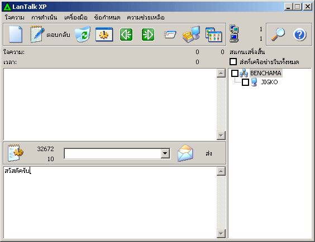Open the ข้อกำหนด menu
Screen dimensions: 315x242
(107, 17)
